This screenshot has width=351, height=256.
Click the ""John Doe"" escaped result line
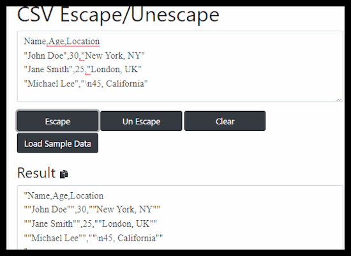pyautogui.click(x=92, y=209)
